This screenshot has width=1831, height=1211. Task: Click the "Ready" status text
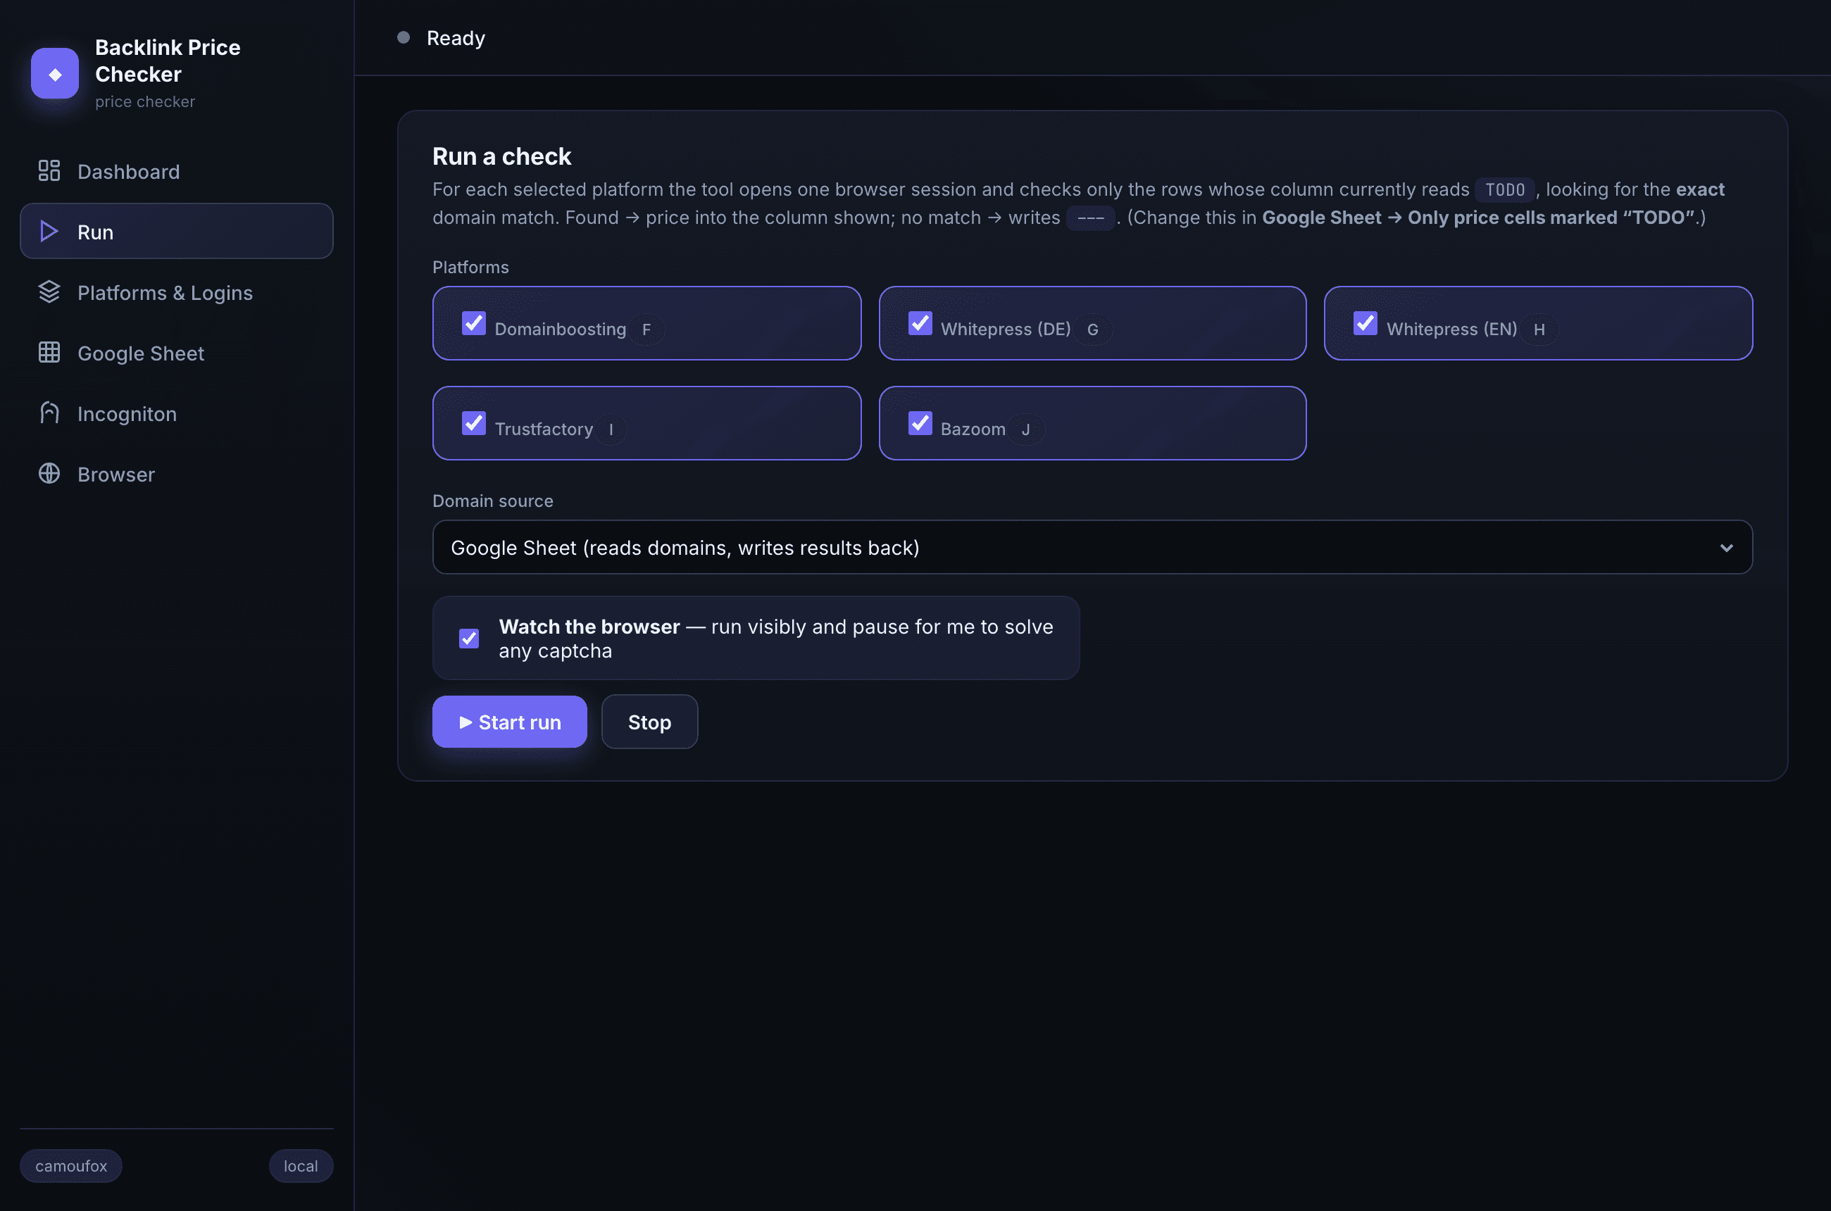coord(456,38)
